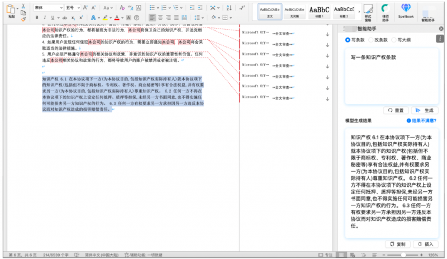Launch the Spellbook add-in
The width and height of the screenshot is (447, 259).
(406, 11)
